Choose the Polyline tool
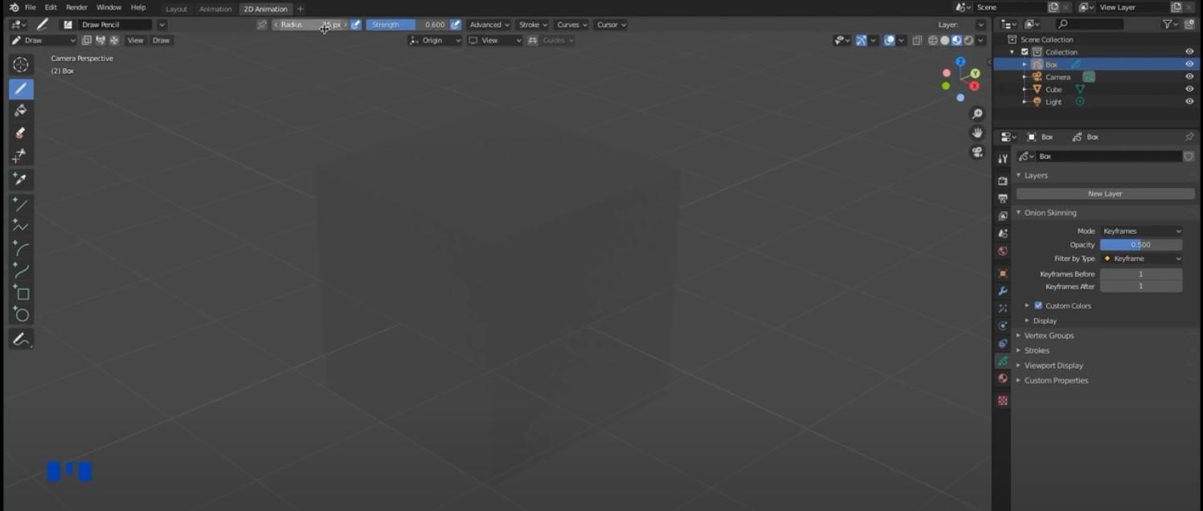1203x511 pixels. [20, 227]
